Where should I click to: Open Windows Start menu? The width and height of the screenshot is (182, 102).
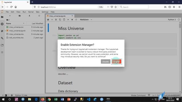tap(3, 99)
